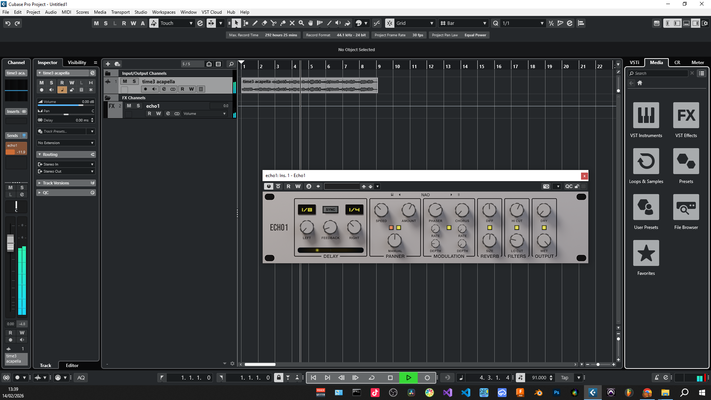Select the Scissors split tool
This screenshot has height=400, width=711.
coord(274,23)
